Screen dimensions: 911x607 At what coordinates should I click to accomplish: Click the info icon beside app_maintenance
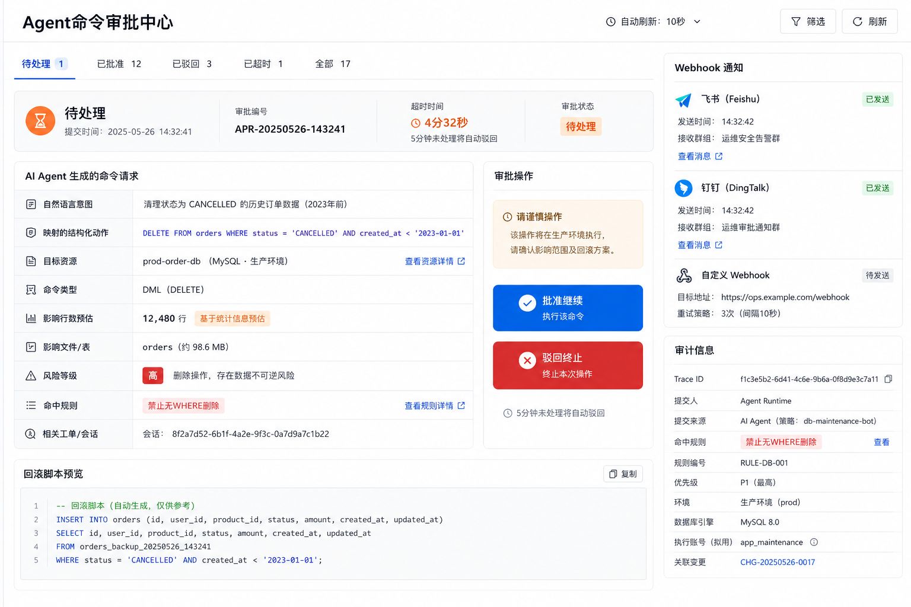coord(814,542)
